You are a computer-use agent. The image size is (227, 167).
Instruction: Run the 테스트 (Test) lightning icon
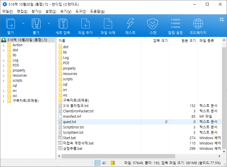tap(130, 24)
